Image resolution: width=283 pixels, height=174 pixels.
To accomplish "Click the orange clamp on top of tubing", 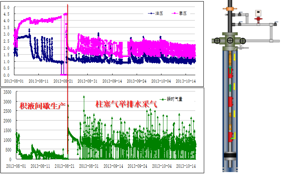I will coord(230,9).
